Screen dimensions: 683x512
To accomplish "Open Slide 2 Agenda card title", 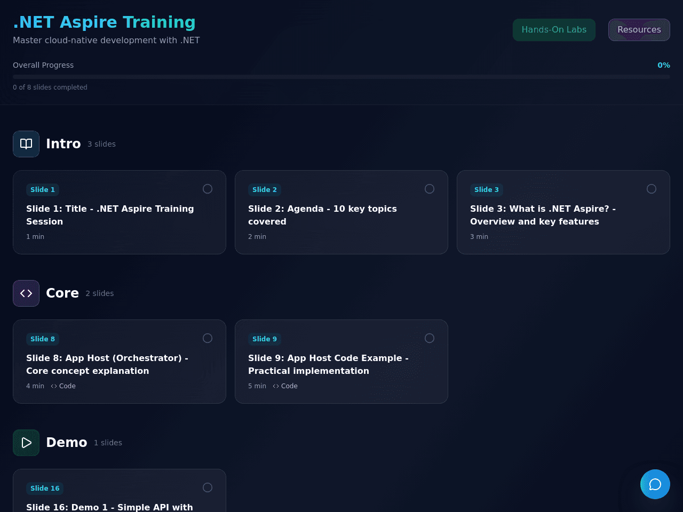I will (322, 215).
